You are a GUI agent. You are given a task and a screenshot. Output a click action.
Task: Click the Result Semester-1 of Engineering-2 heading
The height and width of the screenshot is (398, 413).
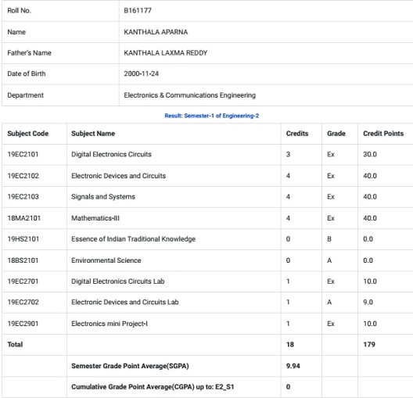click(x=211, y=116)
